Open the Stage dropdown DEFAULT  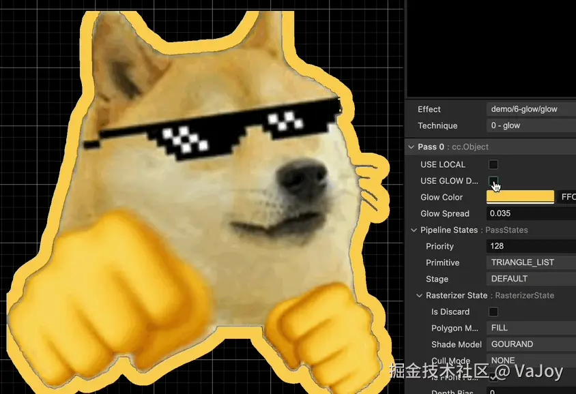531,279
